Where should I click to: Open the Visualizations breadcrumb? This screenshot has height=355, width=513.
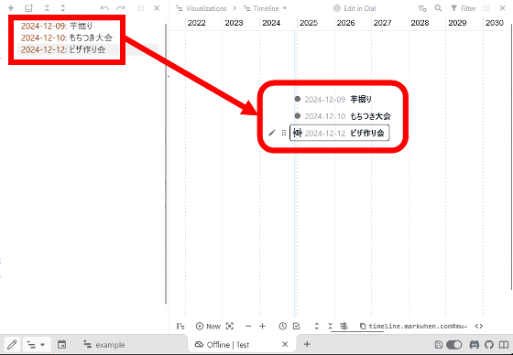(202, 8)
